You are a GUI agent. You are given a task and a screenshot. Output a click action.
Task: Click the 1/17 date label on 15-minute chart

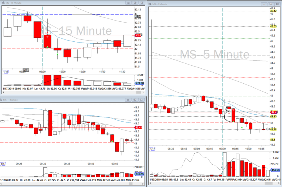(x=5, y=72)
